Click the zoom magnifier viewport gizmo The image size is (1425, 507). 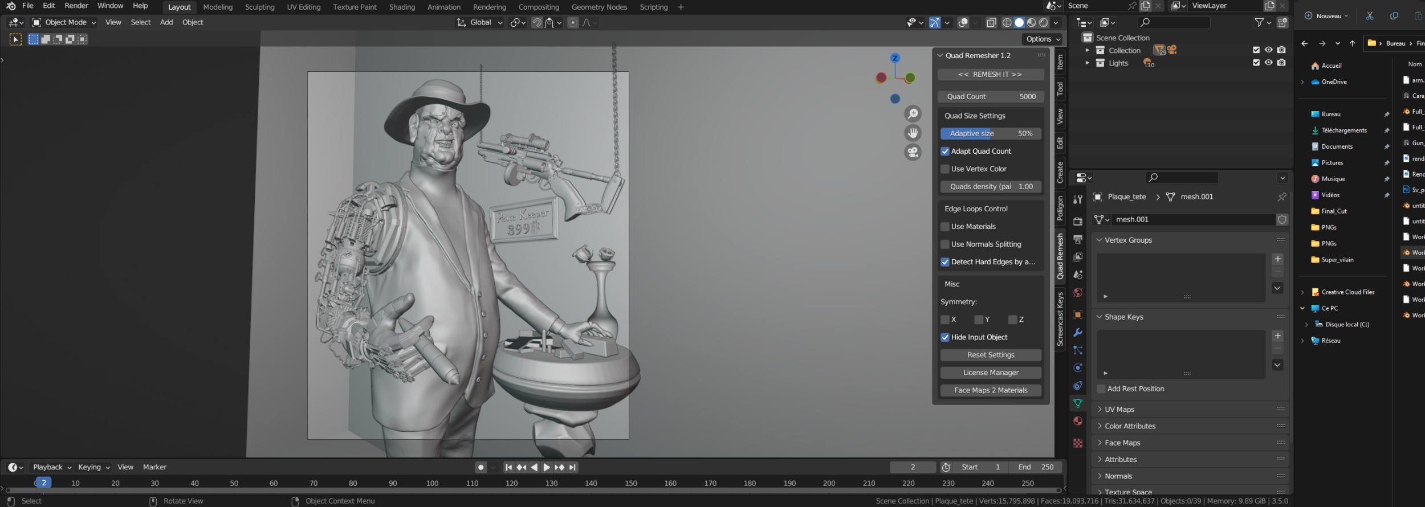tap(913, 114)
